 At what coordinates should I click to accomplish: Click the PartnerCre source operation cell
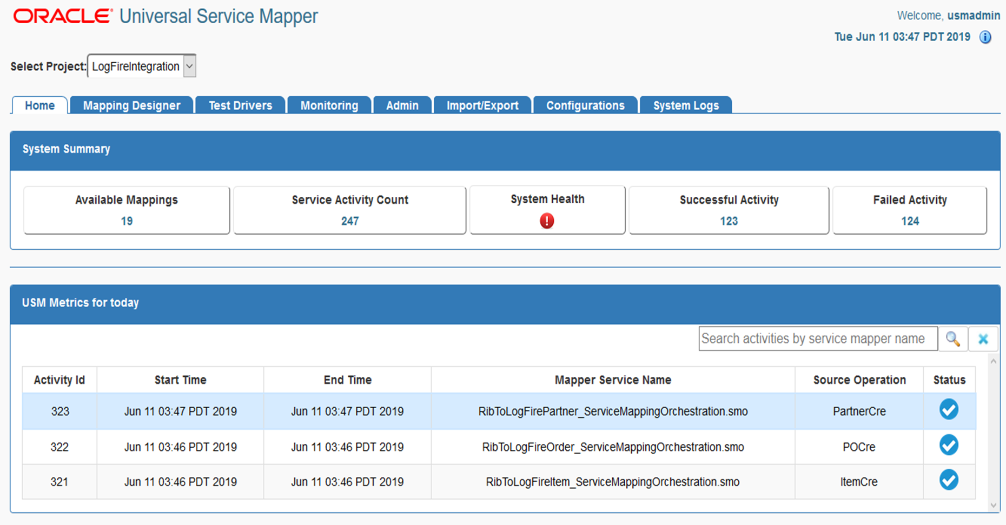pos(859,411)
